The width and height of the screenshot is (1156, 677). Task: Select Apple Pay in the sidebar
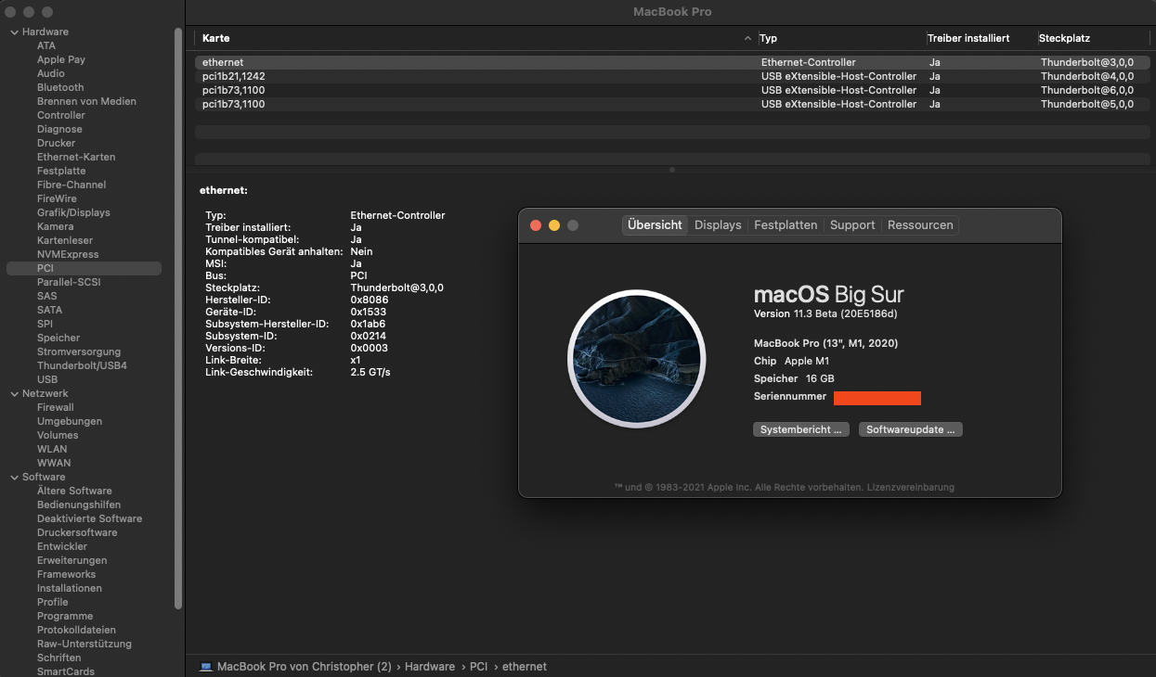[x=61, y=59]
